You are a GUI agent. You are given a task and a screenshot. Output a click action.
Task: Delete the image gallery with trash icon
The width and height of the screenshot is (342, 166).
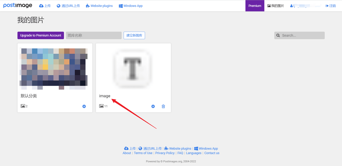pos(163,106)
